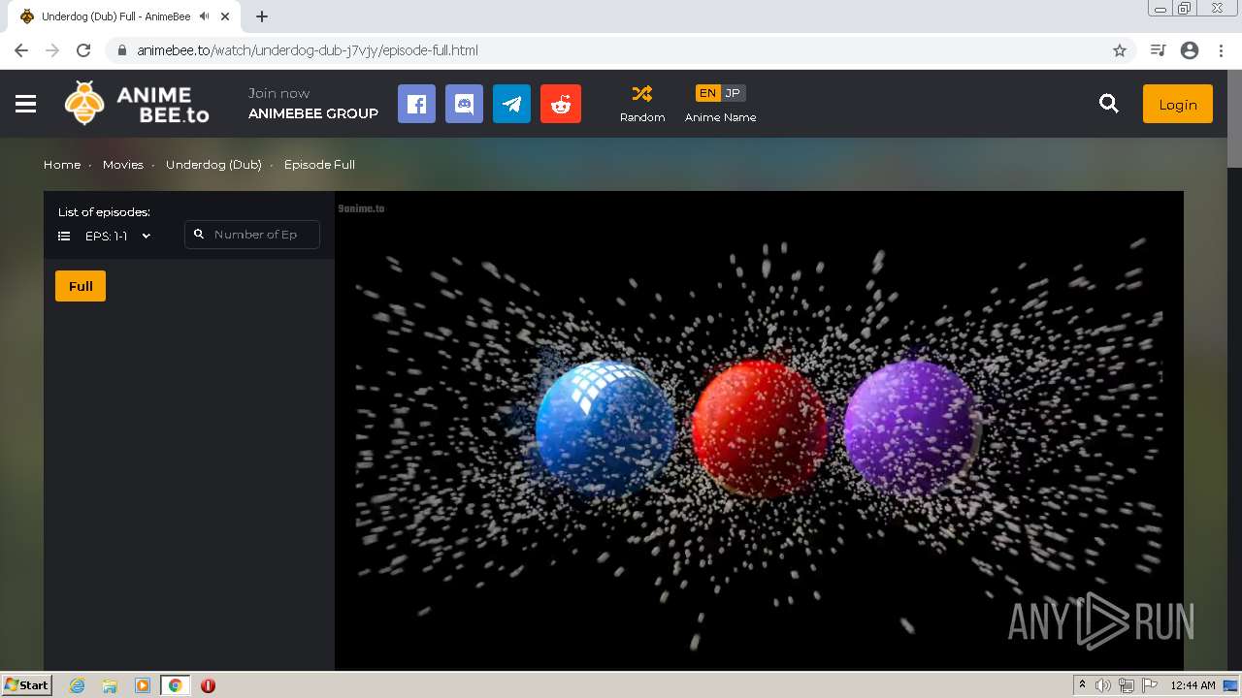Image resolution: width=1242 pixels, height=698 pixels.
Task: Open the volume tray icon
Action: (x=1103, y=685)
